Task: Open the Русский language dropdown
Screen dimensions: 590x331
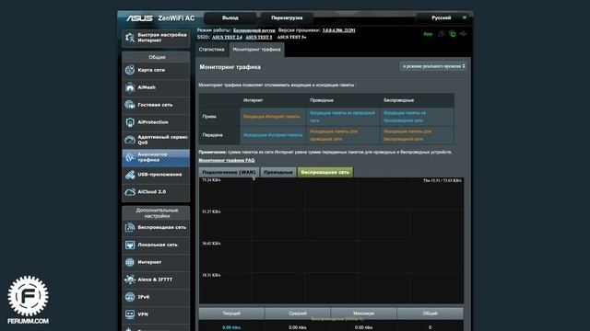Action: pos(444,17)
